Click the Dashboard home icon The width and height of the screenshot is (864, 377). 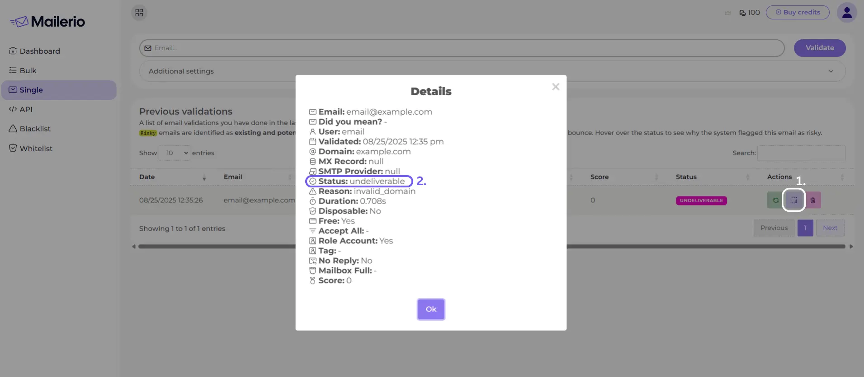(x=13, y=51)
